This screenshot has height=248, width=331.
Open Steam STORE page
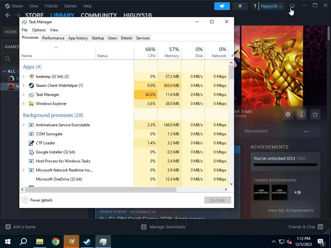pyautogui.click(x=34, y=15)
